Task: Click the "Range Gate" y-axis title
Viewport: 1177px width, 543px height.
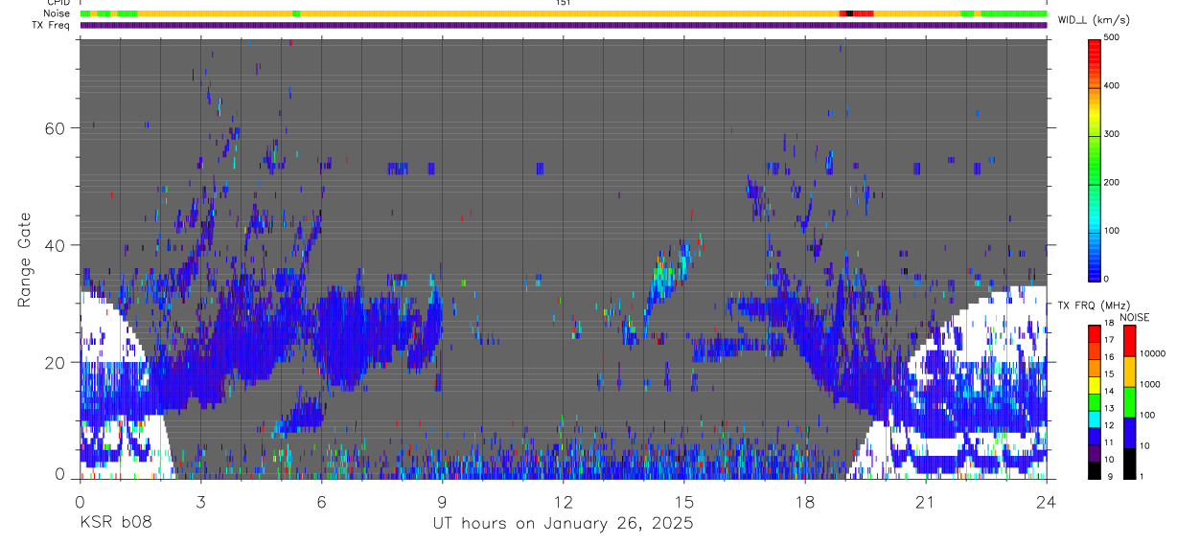Action: [25, 259]
